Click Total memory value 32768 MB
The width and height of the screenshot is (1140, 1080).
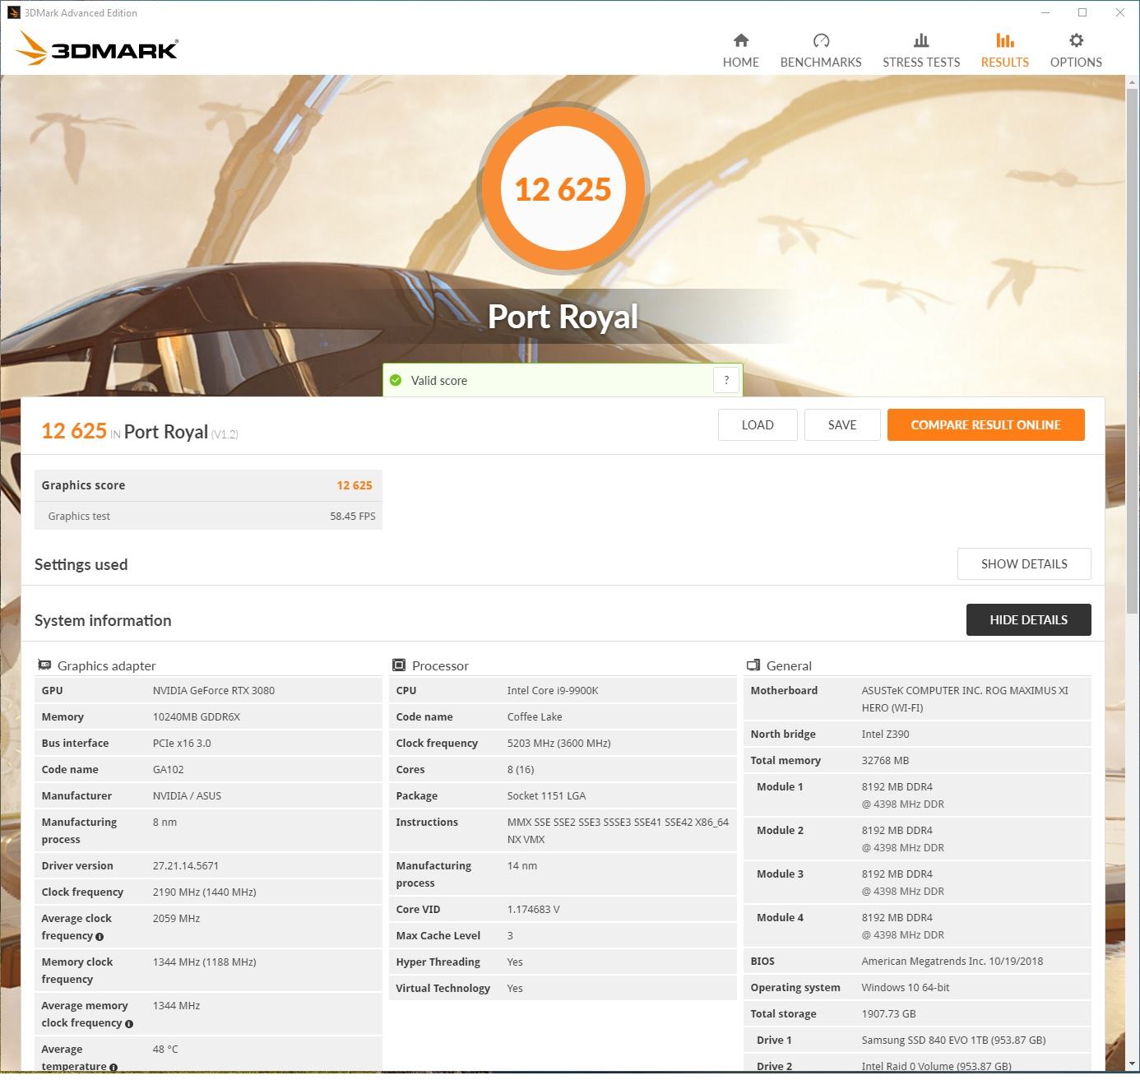pyautogui.click(x=885, y=760)
